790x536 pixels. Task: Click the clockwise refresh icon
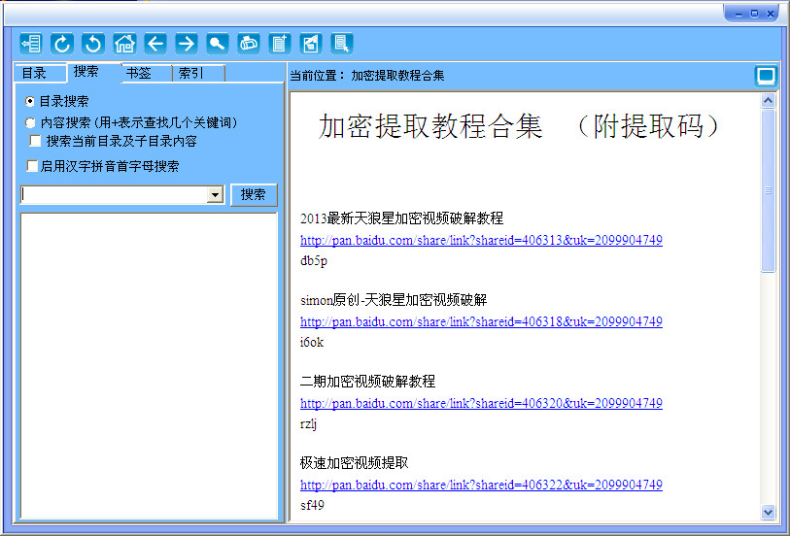62,44
